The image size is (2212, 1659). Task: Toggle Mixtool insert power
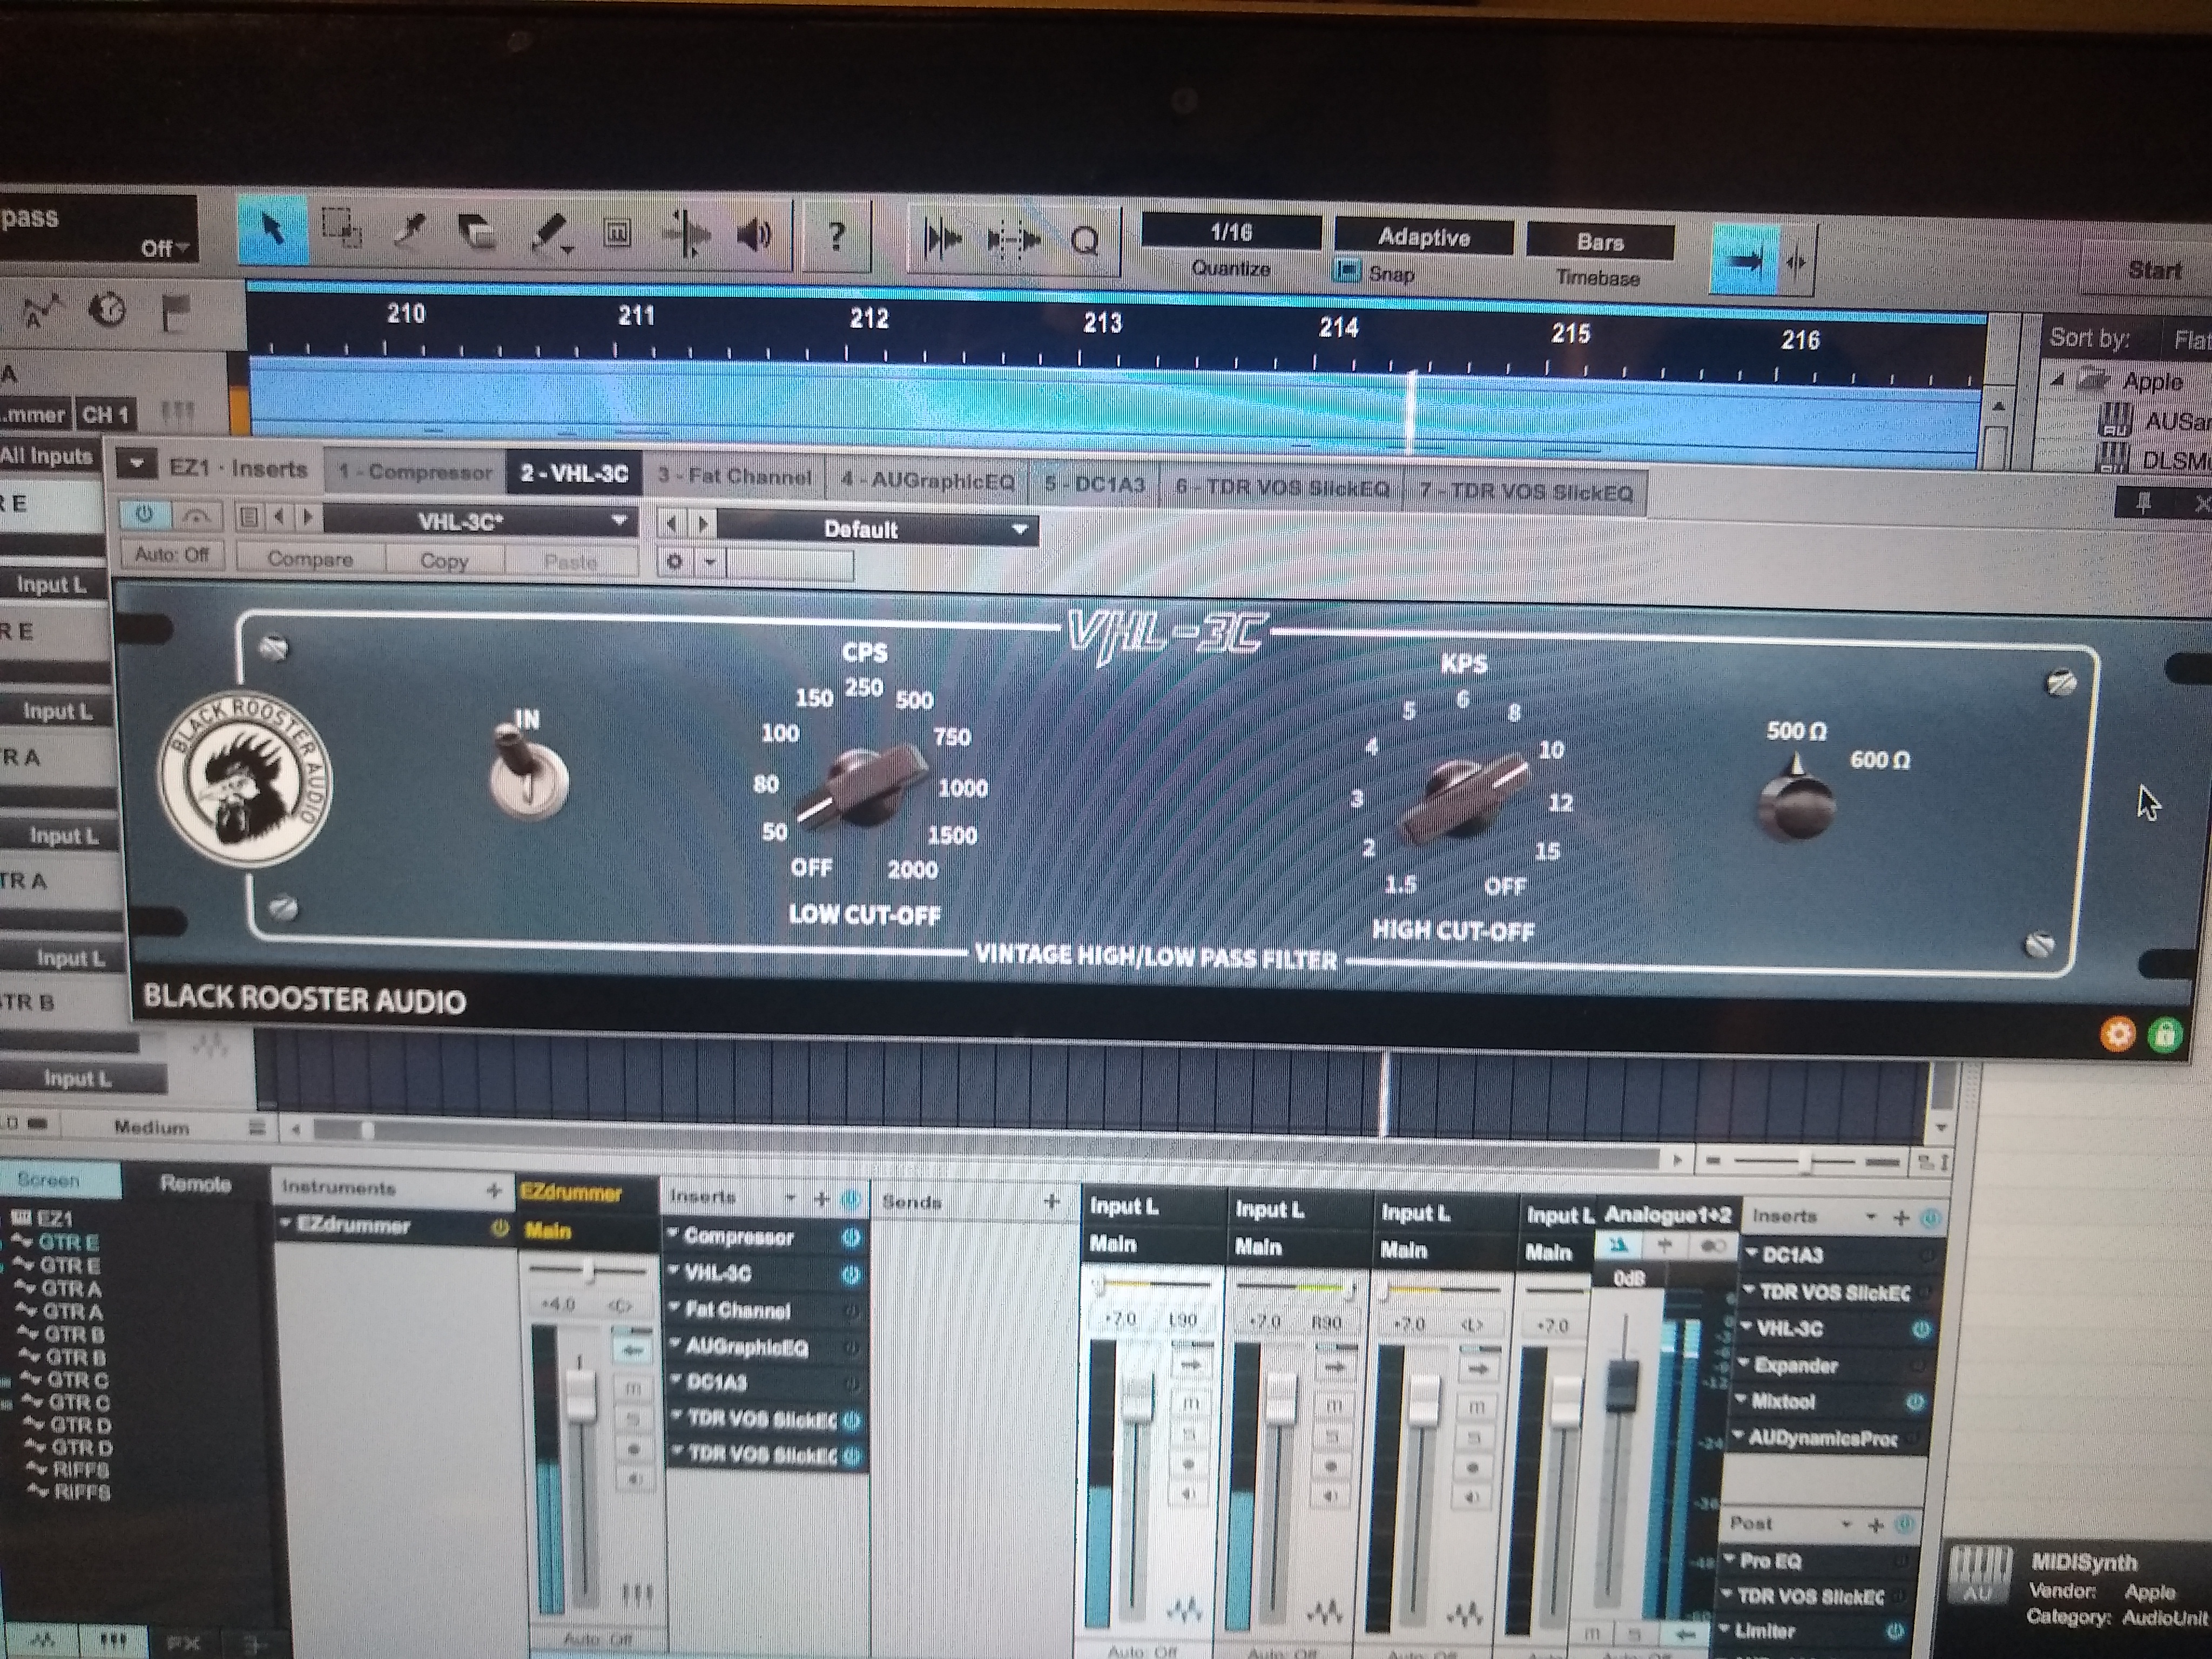pos(1915,1402)
